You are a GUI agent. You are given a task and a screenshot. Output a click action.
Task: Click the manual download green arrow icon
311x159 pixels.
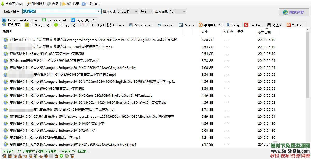(3, 4)
